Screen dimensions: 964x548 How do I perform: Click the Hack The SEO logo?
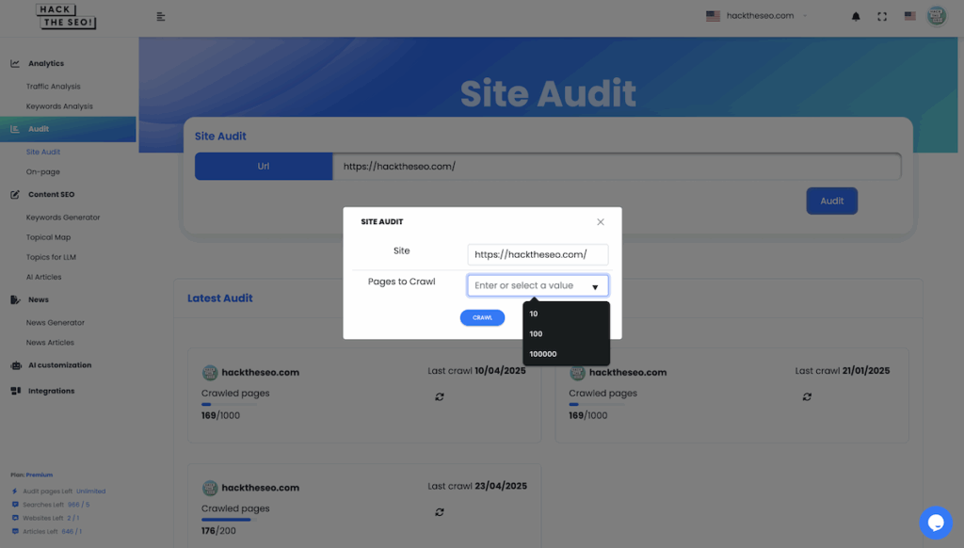tap(66, 17)
